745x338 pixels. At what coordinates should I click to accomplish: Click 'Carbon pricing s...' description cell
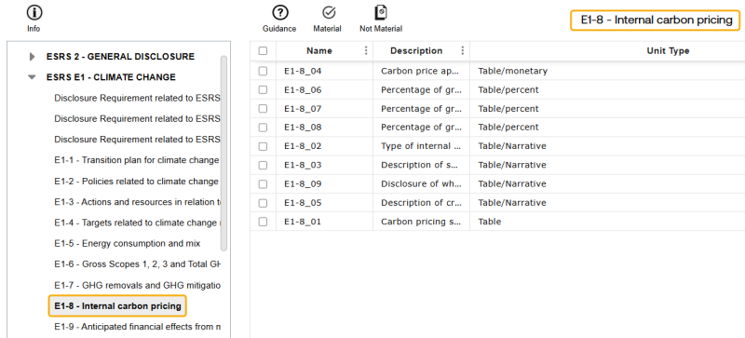tap(422, 222)
